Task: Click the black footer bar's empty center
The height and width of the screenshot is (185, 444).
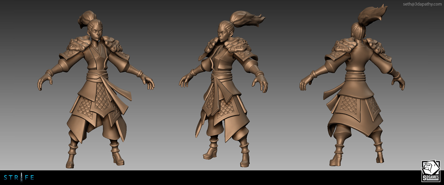Action: 222,178
